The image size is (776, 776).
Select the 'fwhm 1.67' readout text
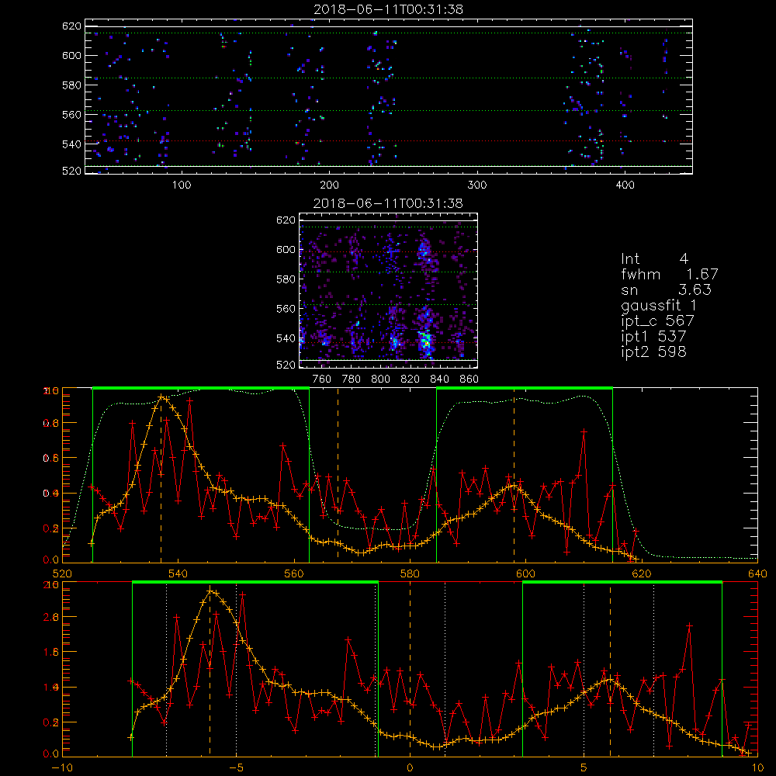coord(670,274)
